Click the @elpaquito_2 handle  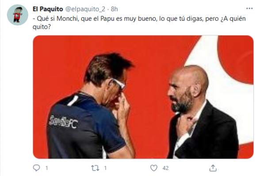[85, 9]
